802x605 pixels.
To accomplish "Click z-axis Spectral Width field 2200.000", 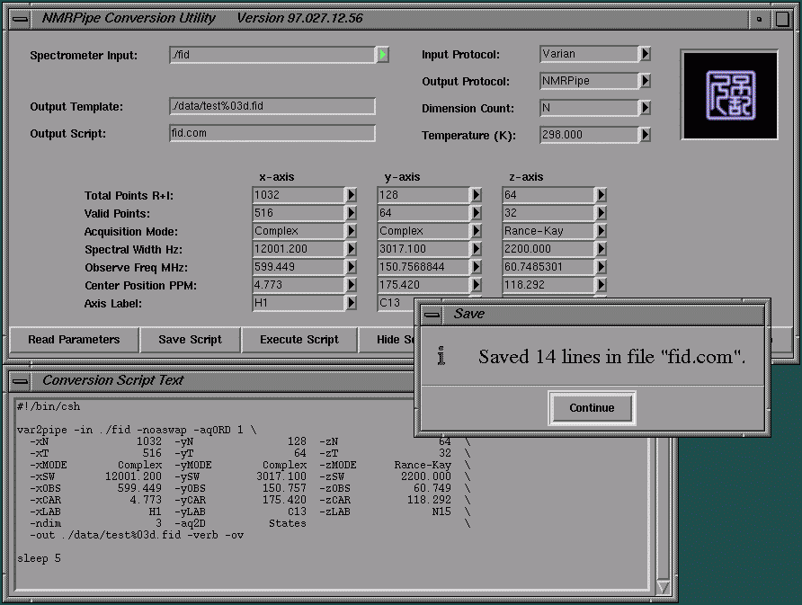I will tap(548, 249).
